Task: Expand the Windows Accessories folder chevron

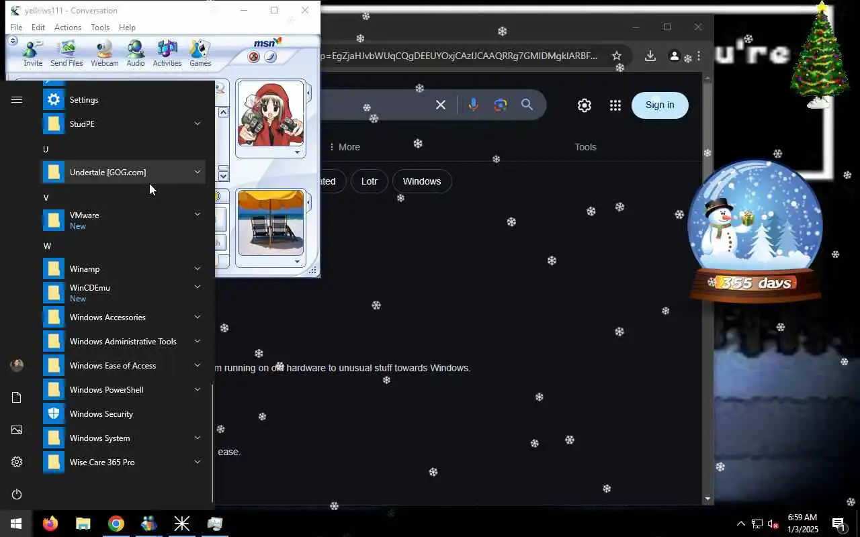Action: (x=198, y=317)
